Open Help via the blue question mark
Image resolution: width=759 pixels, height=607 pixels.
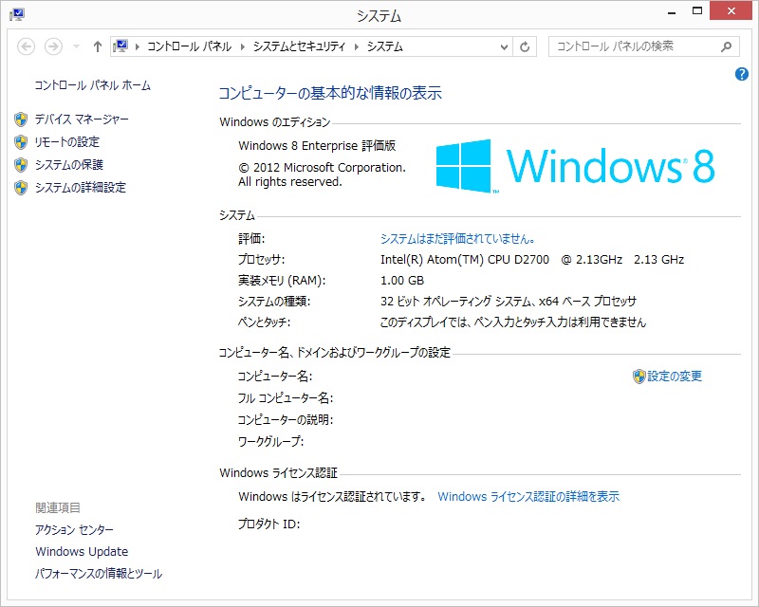(742, 74)
